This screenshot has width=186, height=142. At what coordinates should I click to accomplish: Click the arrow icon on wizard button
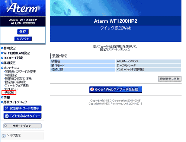pos(92,89)
